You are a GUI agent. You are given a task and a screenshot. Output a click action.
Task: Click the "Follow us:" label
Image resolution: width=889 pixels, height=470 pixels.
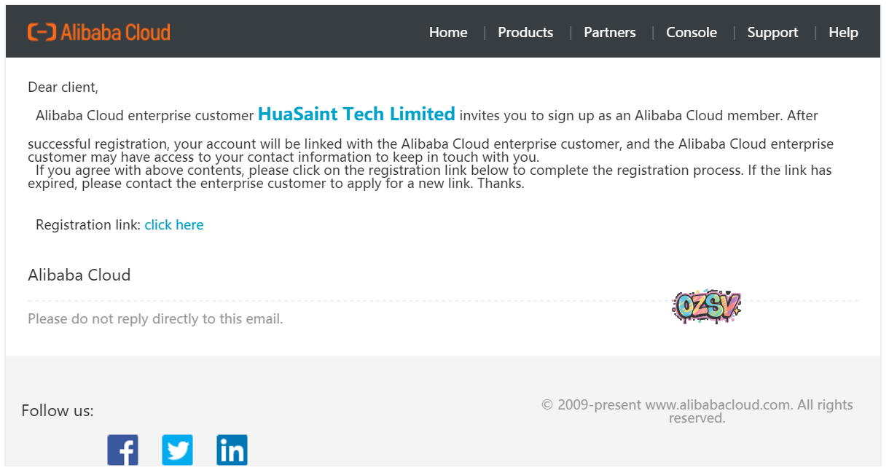click(x=58, y=411)
